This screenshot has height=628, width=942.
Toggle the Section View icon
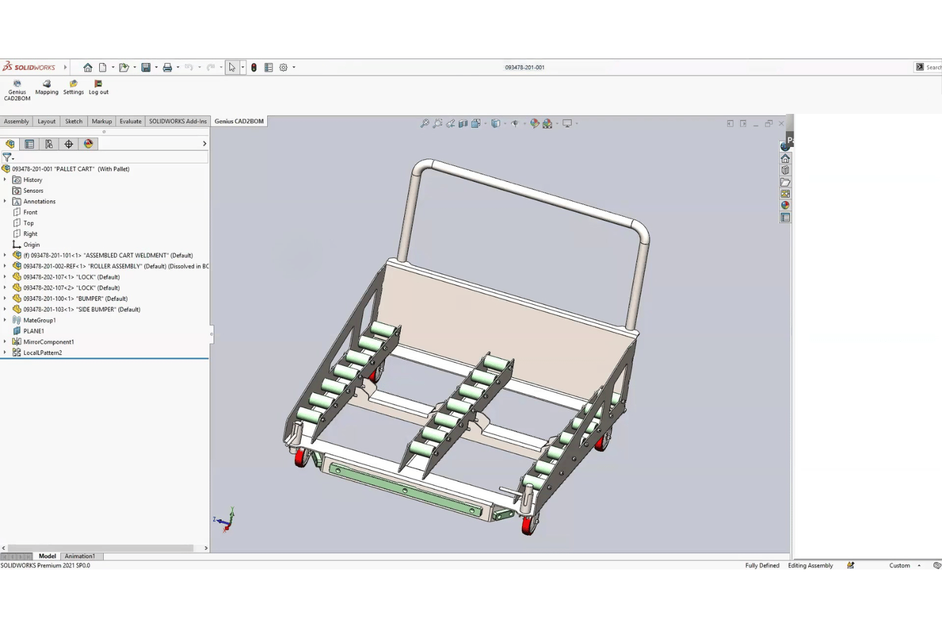463,123
